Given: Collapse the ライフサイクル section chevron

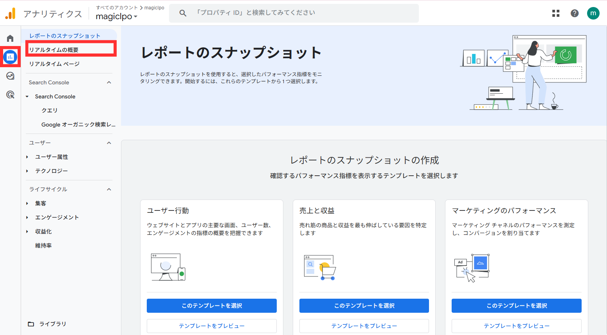Looking at the screenshot, I should point(109,189).
